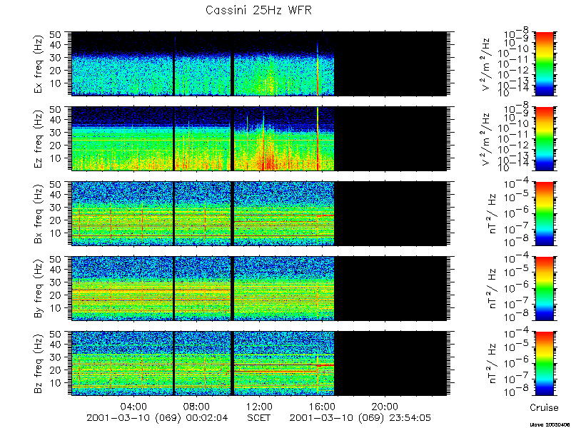Click the Bx panel color scale bar
The width and height of the screenshot is (571, 428).
click(x=545, y=213)
